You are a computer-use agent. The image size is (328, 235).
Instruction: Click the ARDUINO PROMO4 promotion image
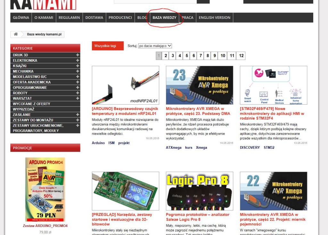pyautogui.click(x=45, y=189)
